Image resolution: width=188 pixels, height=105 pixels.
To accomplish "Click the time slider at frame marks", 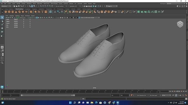I will tap(80, 91).
